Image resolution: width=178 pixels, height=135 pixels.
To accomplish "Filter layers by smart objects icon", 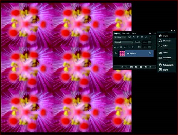I will click(146, 37).
